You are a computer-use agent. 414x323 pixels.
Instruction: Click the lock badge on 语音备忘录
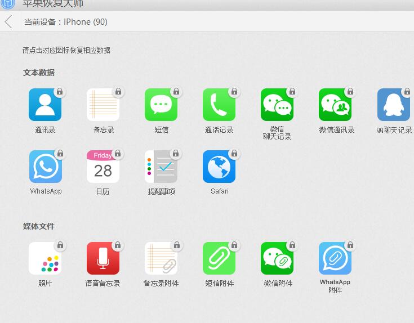click(x=118, y=245)
